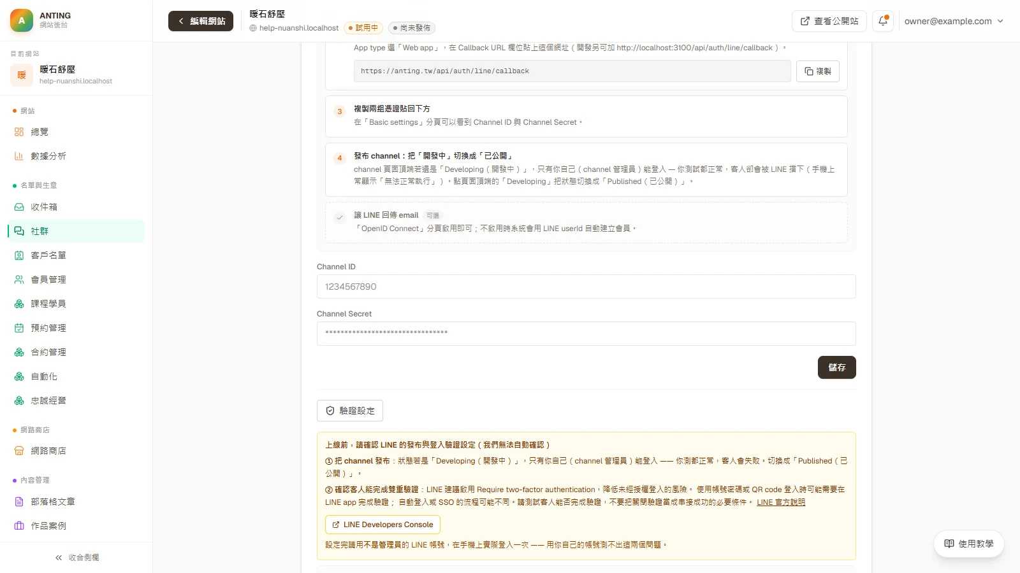1020x573 pixels.
Task: Click the 網路商店 store icon
Action: pos(19,451)
